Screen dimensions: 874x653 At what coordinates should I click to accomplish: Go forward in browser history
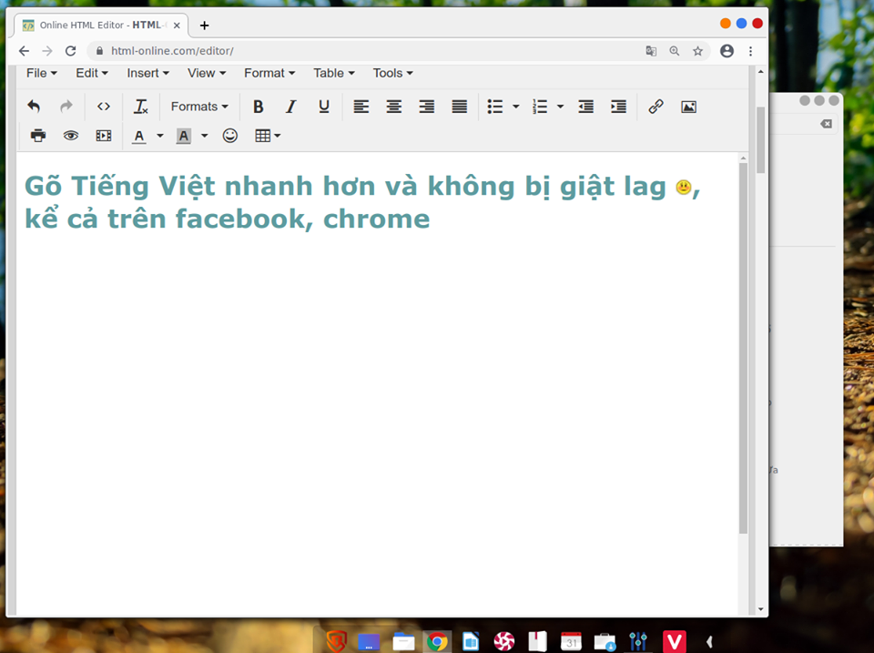[47, 51]
